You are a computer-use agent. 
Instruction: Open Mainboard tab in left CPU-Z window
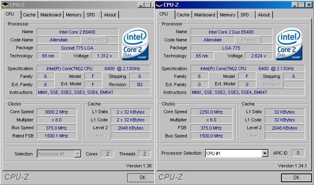coord(51,15)
